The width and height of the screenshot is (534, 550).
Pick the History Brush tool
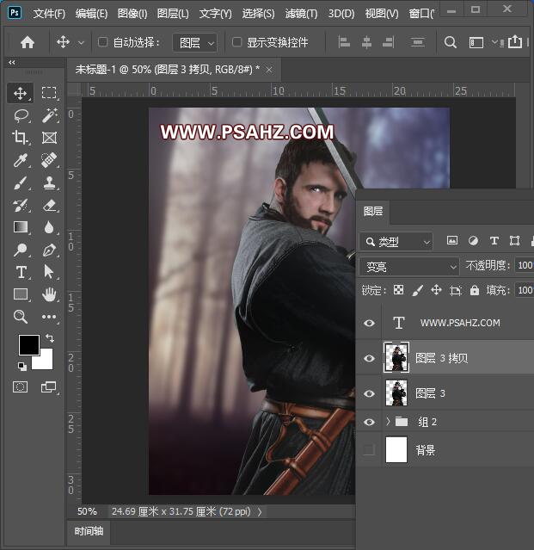coord(21,205)
